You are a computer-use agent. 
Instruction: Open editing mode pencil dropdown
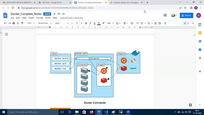pyautogui.click(x=186, y=23)
